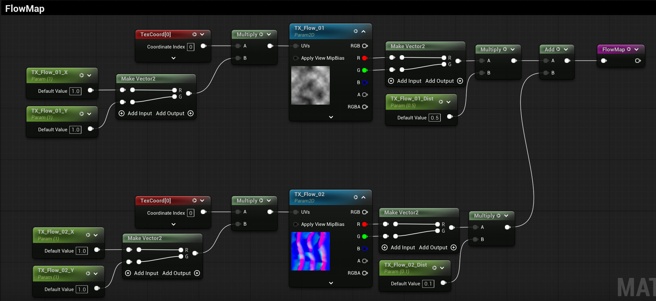Screen dimensions: 656x301
Task: Click the TX_Flow_02_Dist Default Value field 0.1
Action: [x=428, y=284]
